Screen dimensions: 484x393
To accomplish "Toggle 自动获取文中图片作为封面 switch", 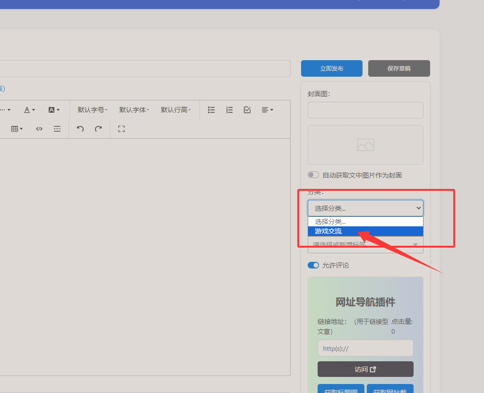I will point(313,175).
